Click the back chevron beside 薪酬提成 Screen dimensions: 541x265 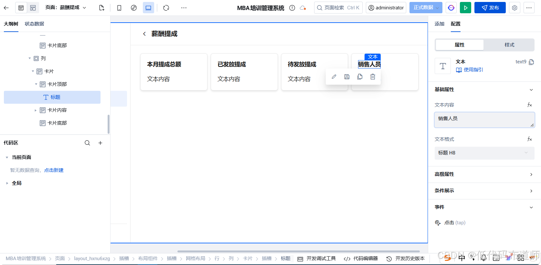(x=144, y=34)
